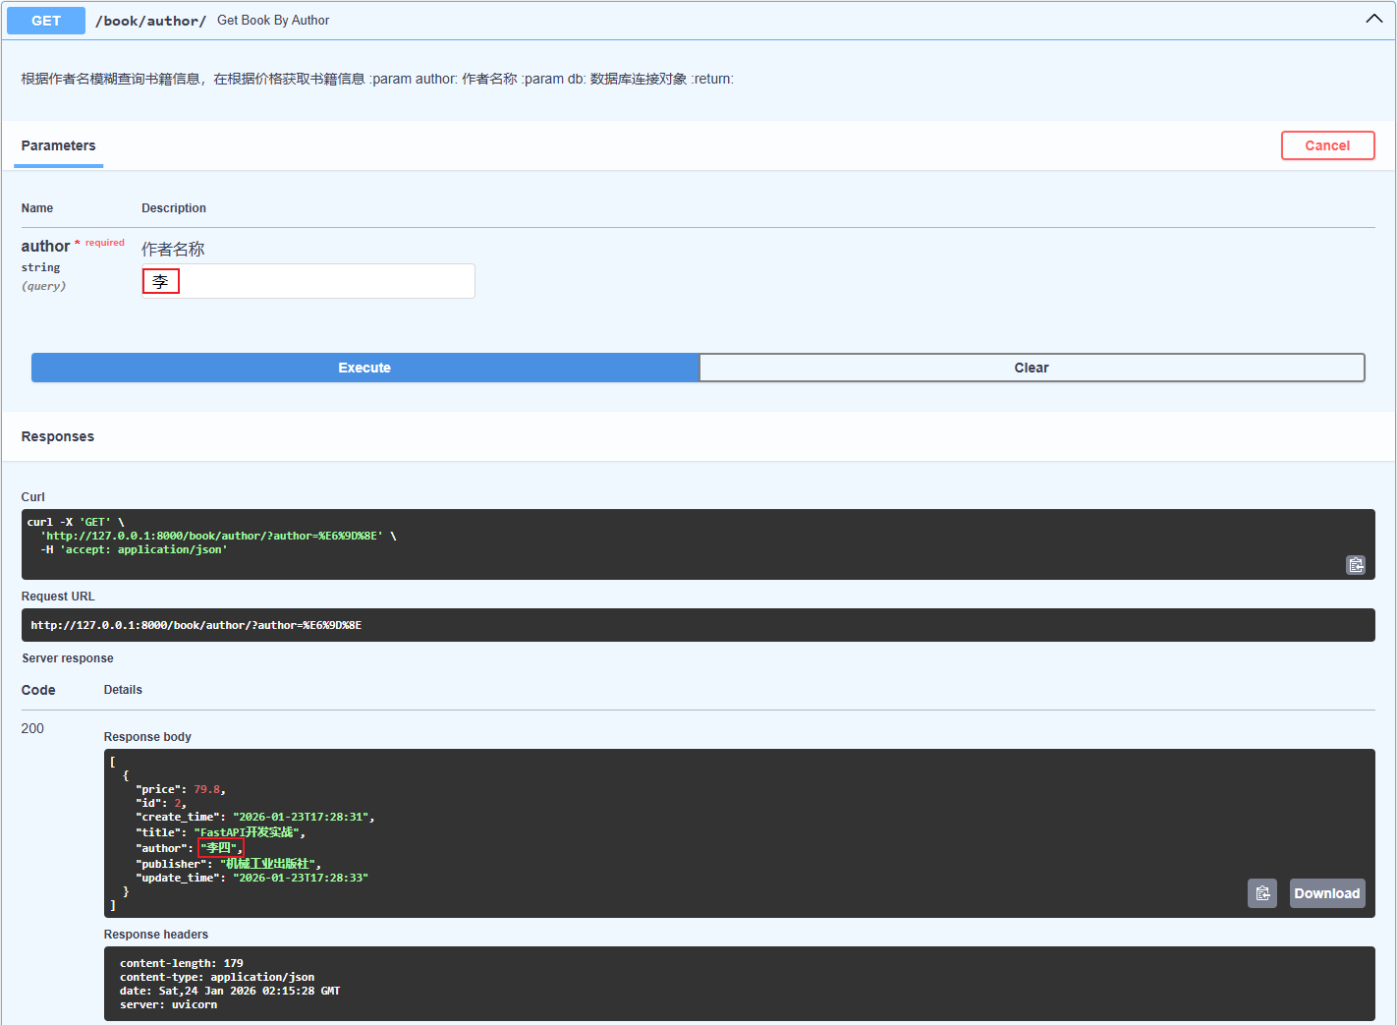Focus the author input field
Viewport: 1397px width, 1025px height.
(x=307, y=281)
